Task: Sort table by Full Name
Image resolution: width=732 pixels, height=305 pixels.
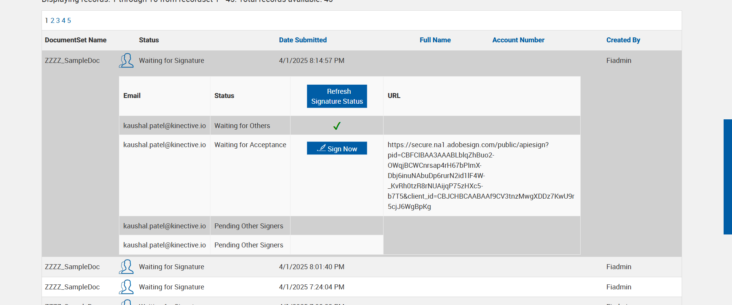Action: [x=435, y=40]
